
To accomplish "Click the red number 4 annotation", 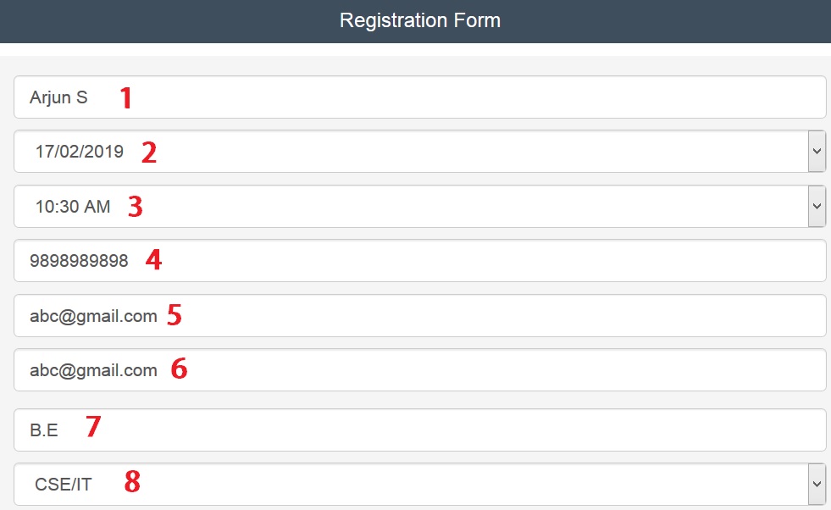I will (x=153, y=261).
